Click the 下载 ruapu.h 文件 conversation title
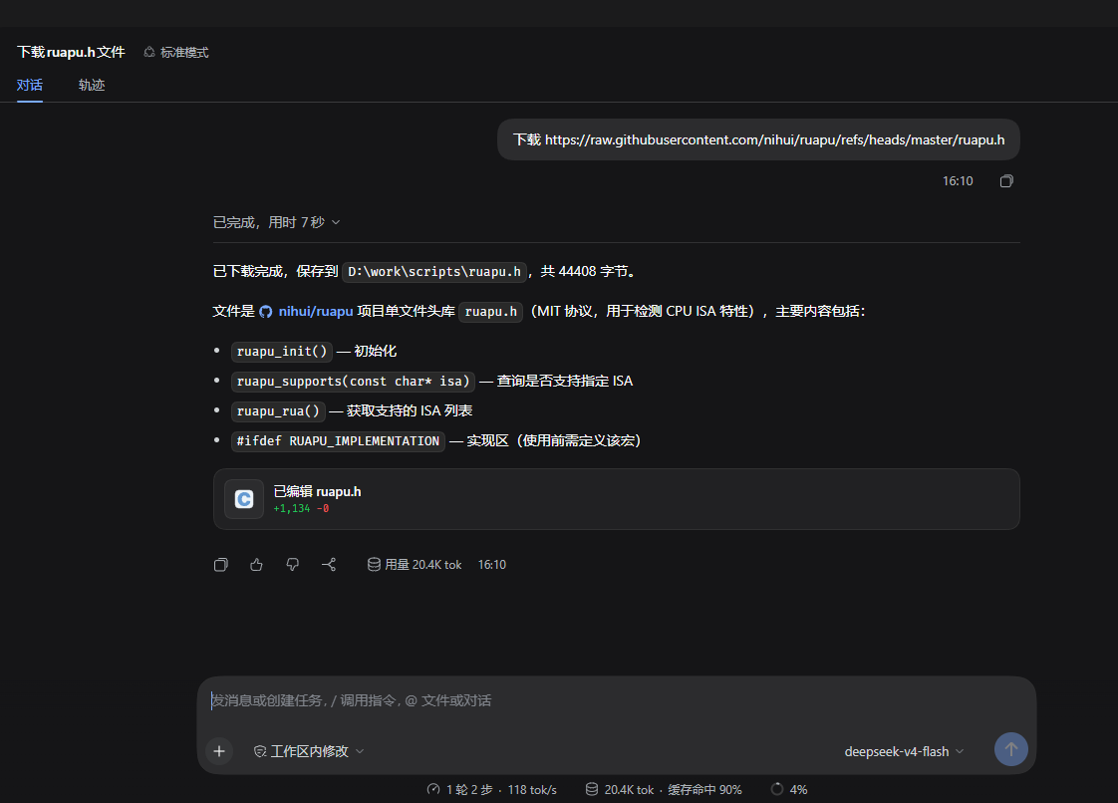 [x=71, y=52]
